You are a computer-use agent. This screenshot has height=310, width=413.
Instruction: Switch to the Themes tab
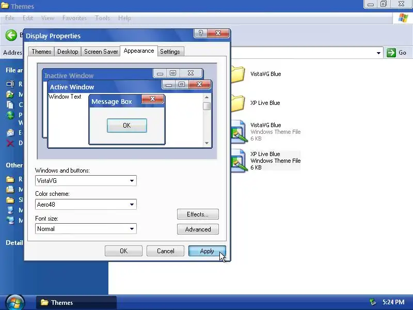coord(41,51)
